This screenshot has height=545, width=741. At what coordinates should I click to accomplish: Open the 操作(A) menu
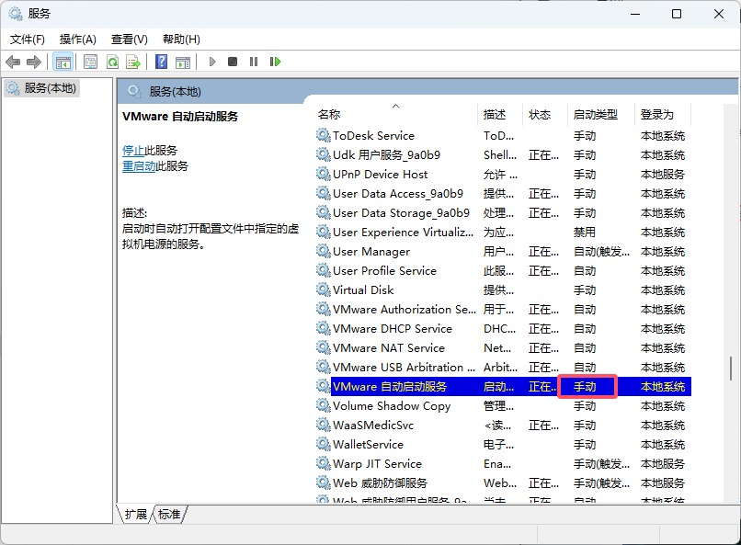coord(77,39)
